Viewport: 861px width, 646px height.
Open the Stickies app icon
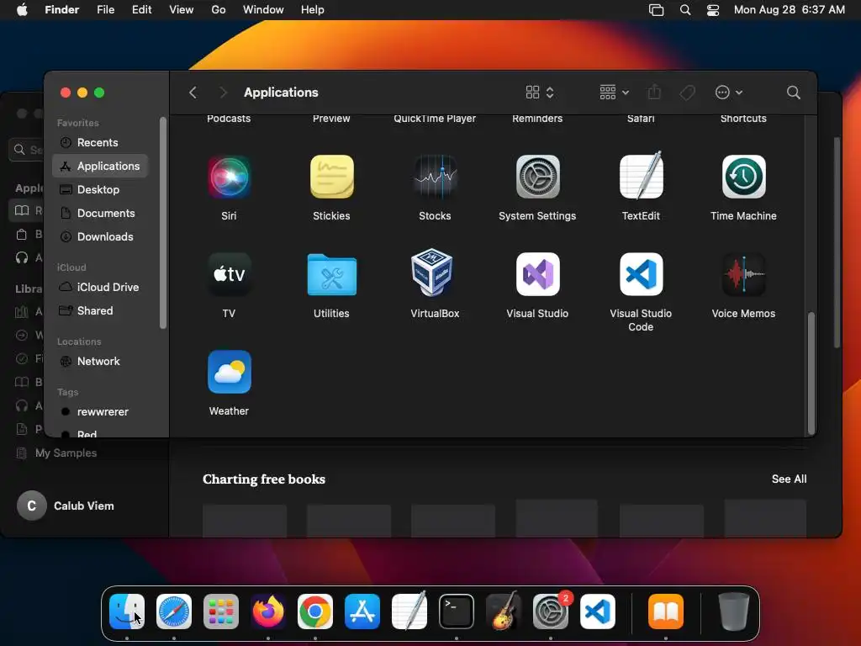point(331,177)
